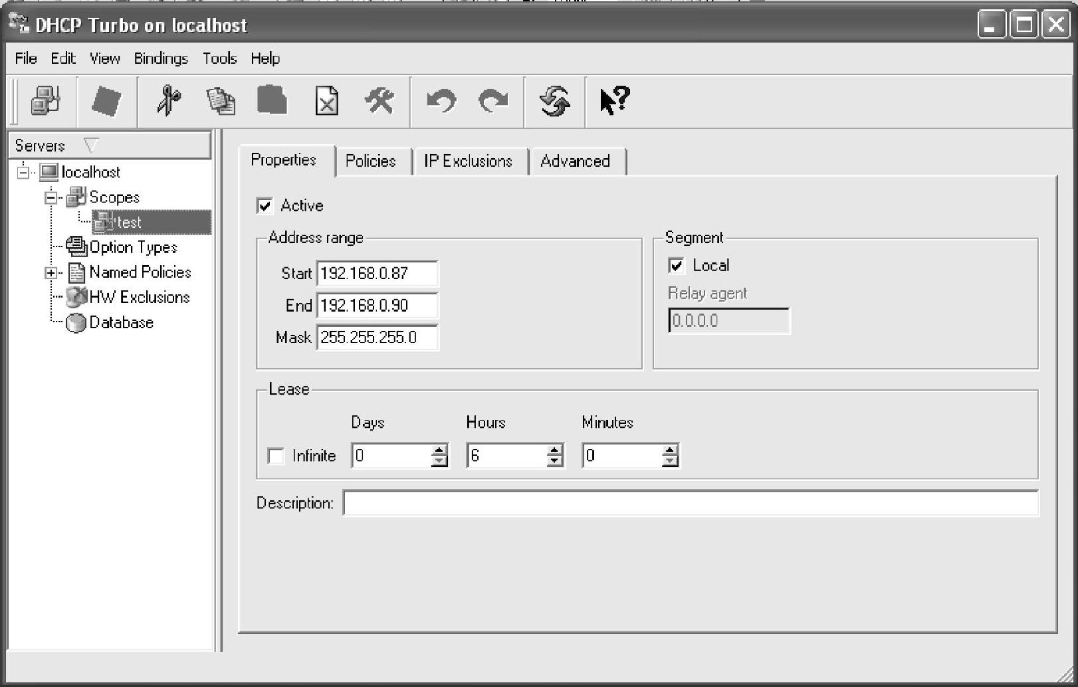1078x687 pixels.
Task: Click the Cut scissors icon
Action: pyautogui.click(x=169, y=101)
